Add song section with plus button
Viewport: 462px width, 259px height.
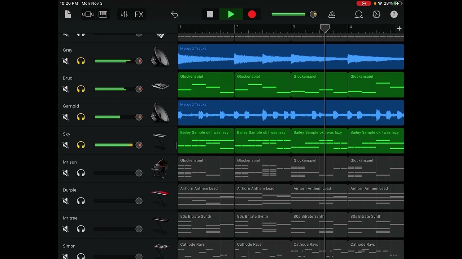399,28
